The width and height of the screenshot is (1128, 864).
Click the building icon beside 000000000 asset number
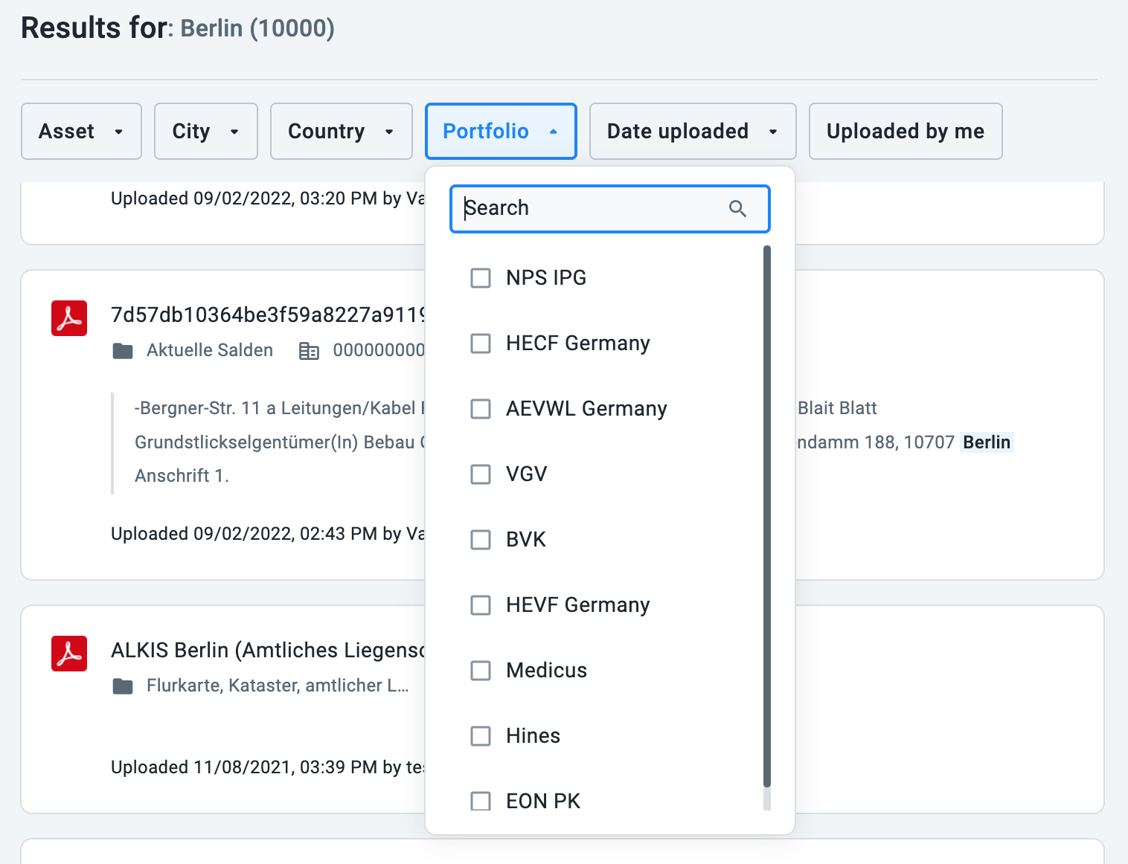pos(309,351)
